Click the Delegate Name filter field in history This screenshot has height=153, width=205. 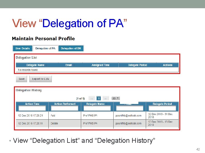97,108
